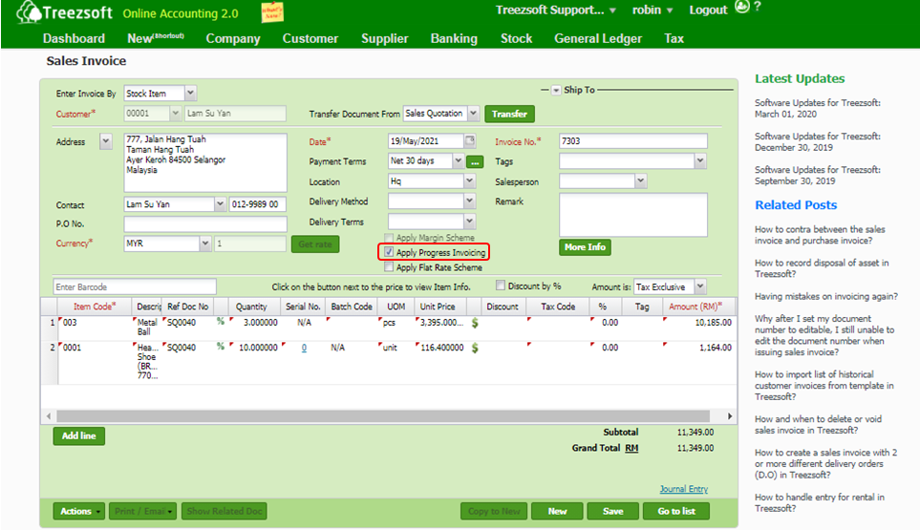
Task: Open the robin user menu
Action: (x=652, y=10)
